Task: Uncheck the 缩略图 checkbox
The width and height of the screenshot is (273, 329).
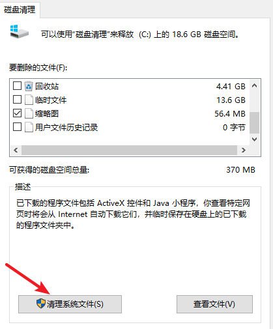Action: [17, 113]
